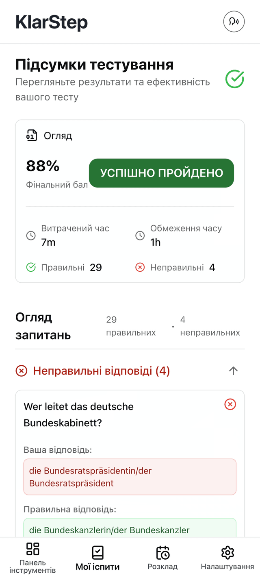Tap the red error badge on the Bundeskabinett question
Screen dimensions: 260x578
(230, 404)
